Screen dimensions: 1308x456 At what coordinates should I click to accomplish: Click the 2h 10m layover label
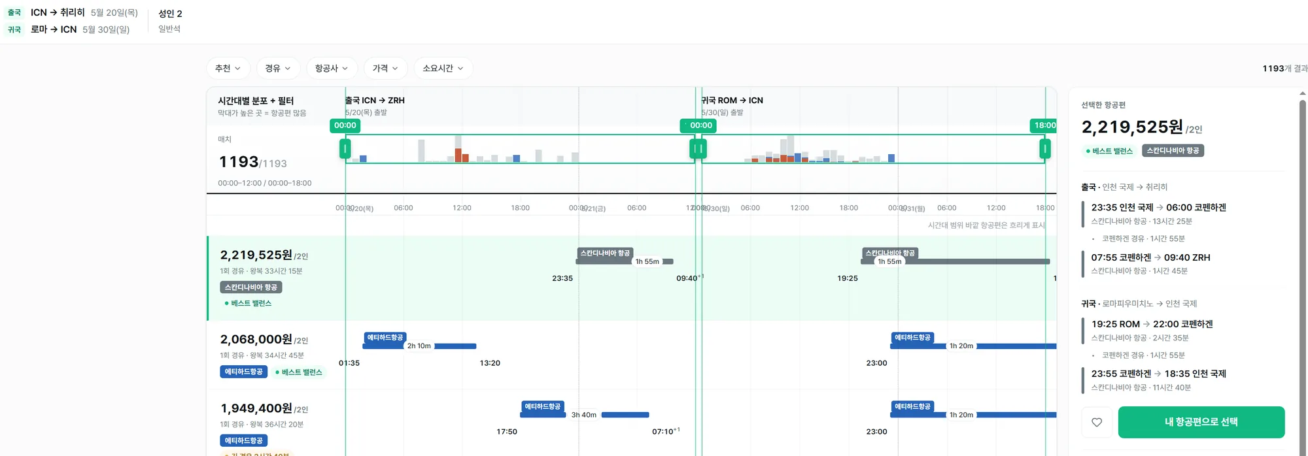pos(419,346)
